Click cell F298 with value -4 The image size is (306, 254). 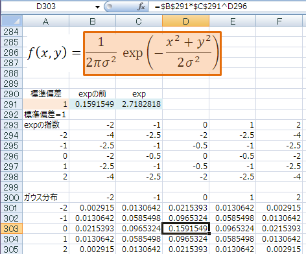(279, 177)
